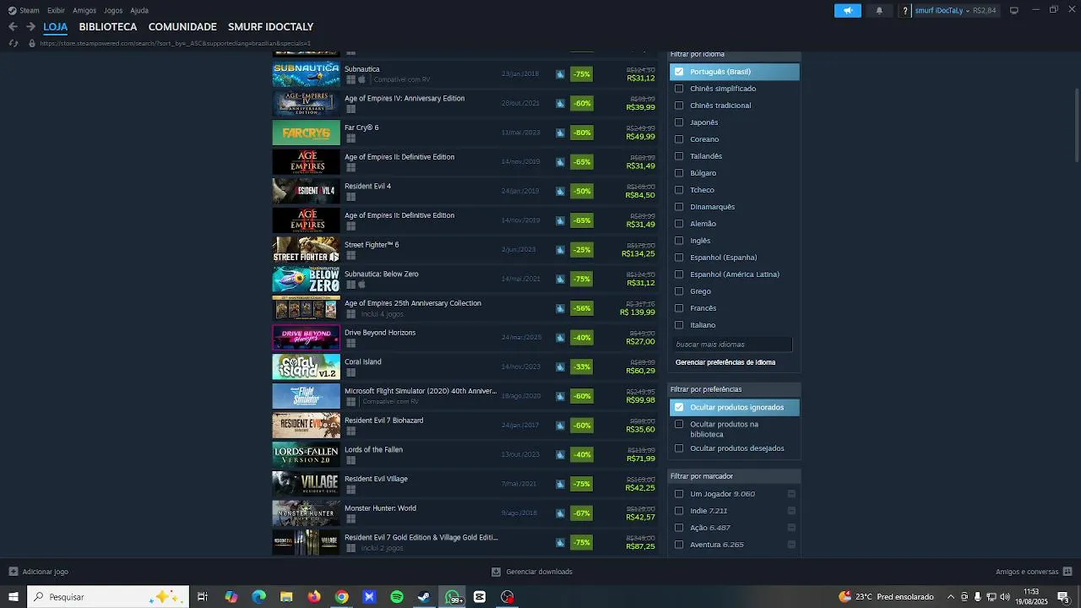
Task: Click the wishlist icon on the Monster Hunter: World row
Action: tap(560, 513)
